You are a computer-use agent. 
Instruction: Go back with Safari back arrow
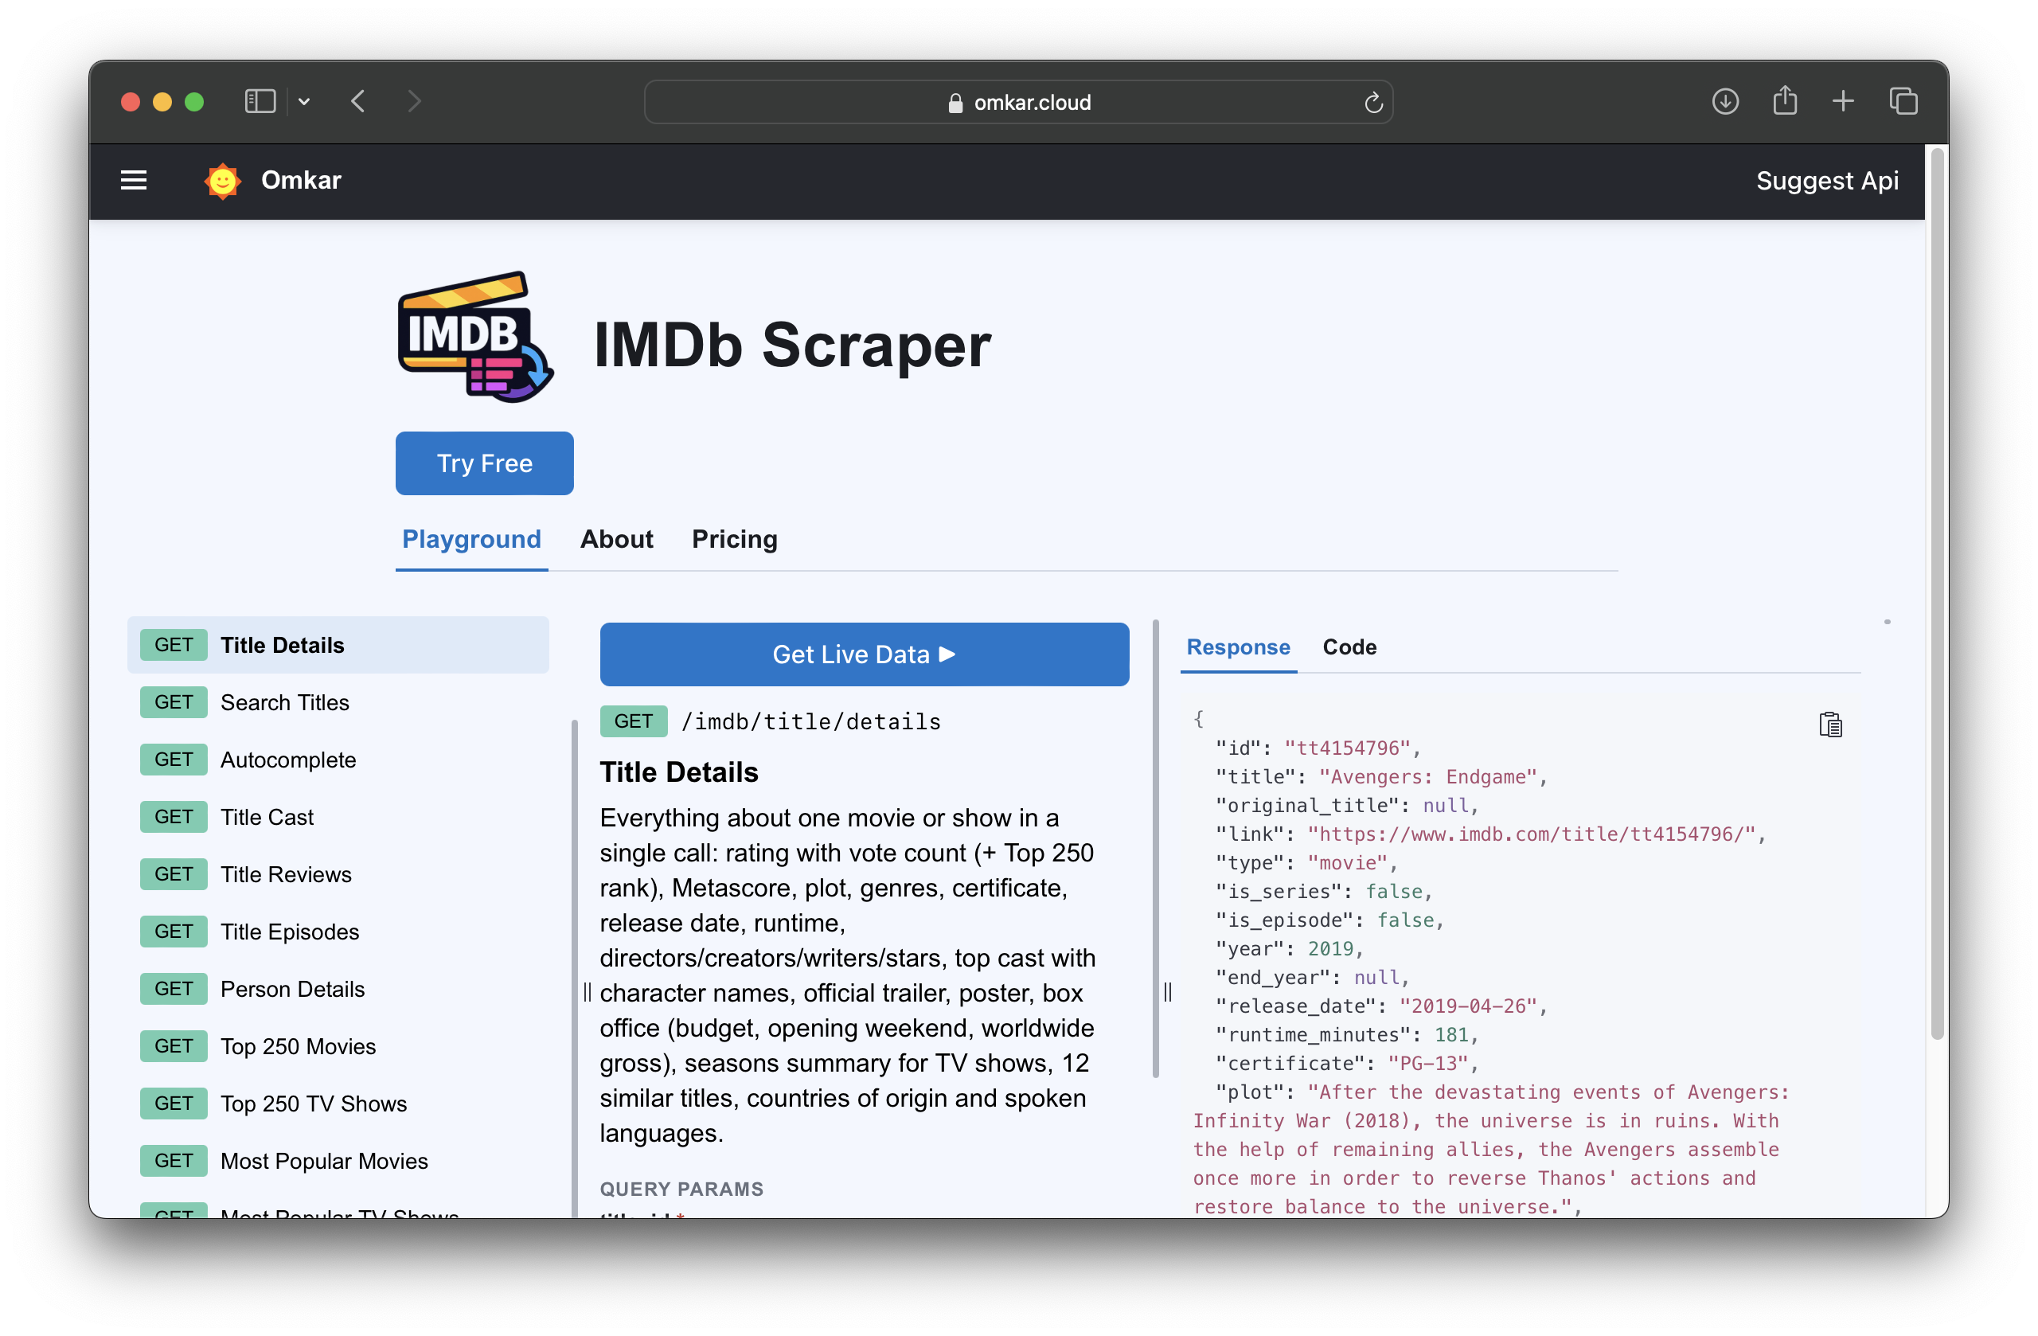tap(359, 102)
